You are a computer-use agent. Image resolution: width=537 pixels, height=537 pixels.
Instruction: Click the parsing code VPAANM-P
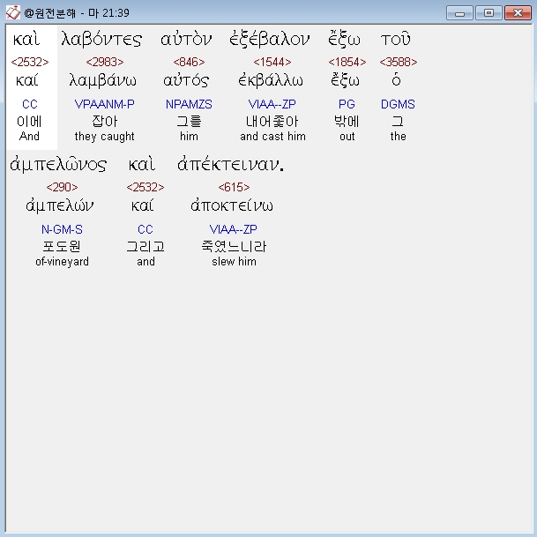pos(104,104)
